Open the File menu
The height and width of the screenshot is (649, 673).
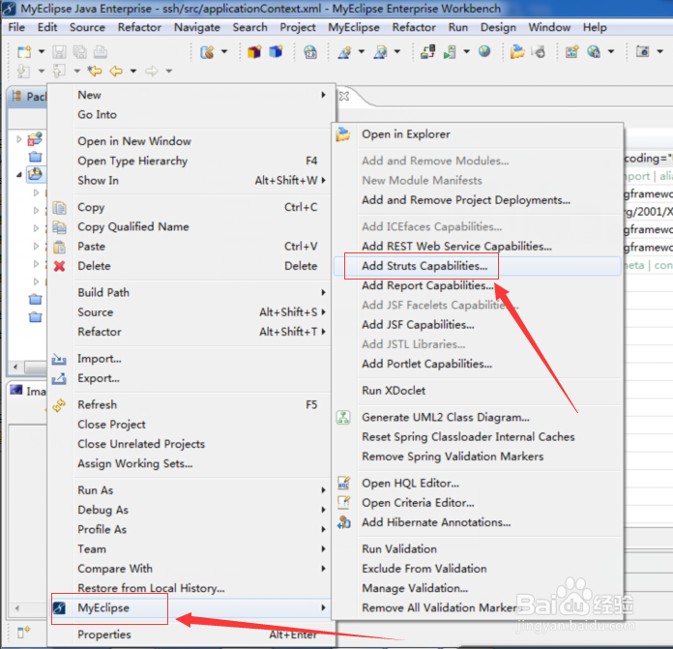click(x=16, y=27)
